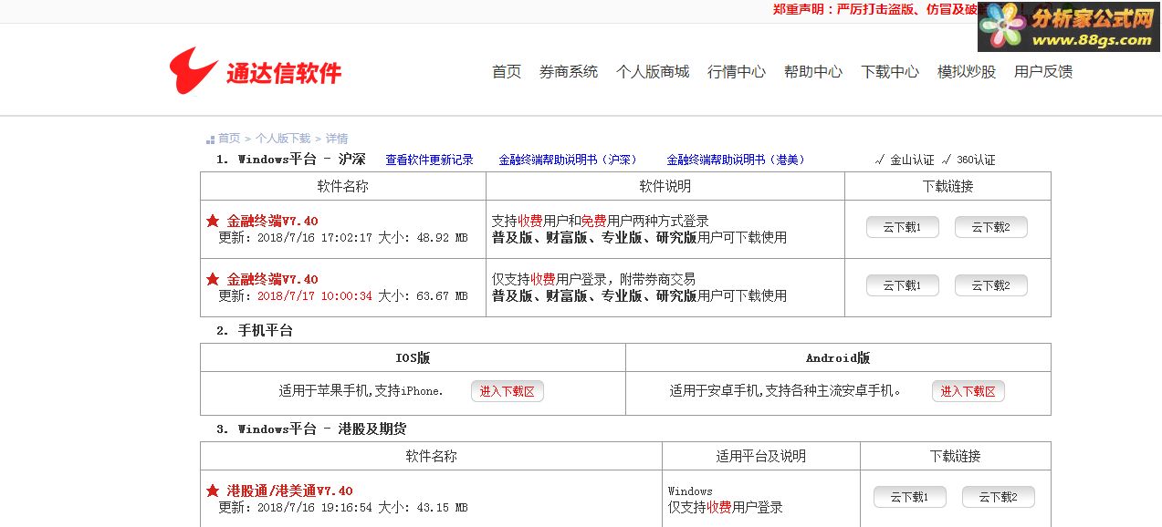Click the second 金融终端V7.40 title (63.67 MB)

coord(272,279)
